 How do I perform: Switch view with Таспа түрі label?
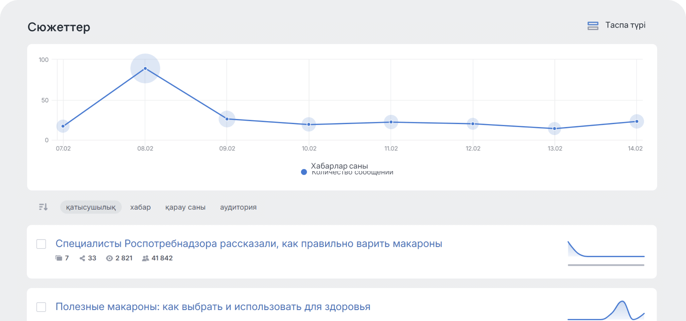pos(625,25)
